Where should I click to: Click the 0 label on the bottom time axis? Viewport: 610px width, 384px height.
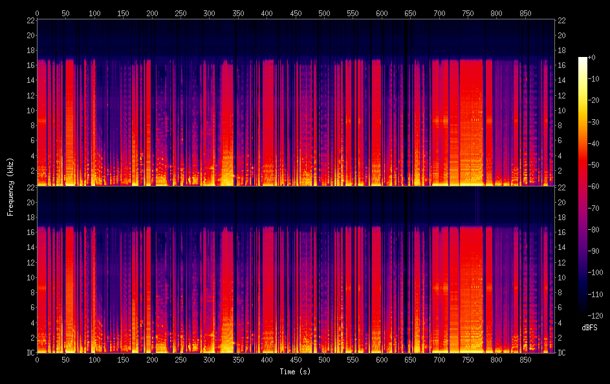37,360
